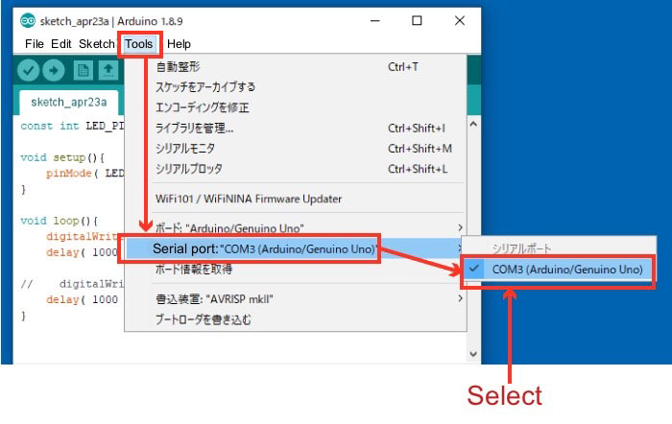Choose 自動整形 (Auto Format) menu entry
The height and width of the screenshot is (424, 672).
pyautogui.click(x=296, y=67)
